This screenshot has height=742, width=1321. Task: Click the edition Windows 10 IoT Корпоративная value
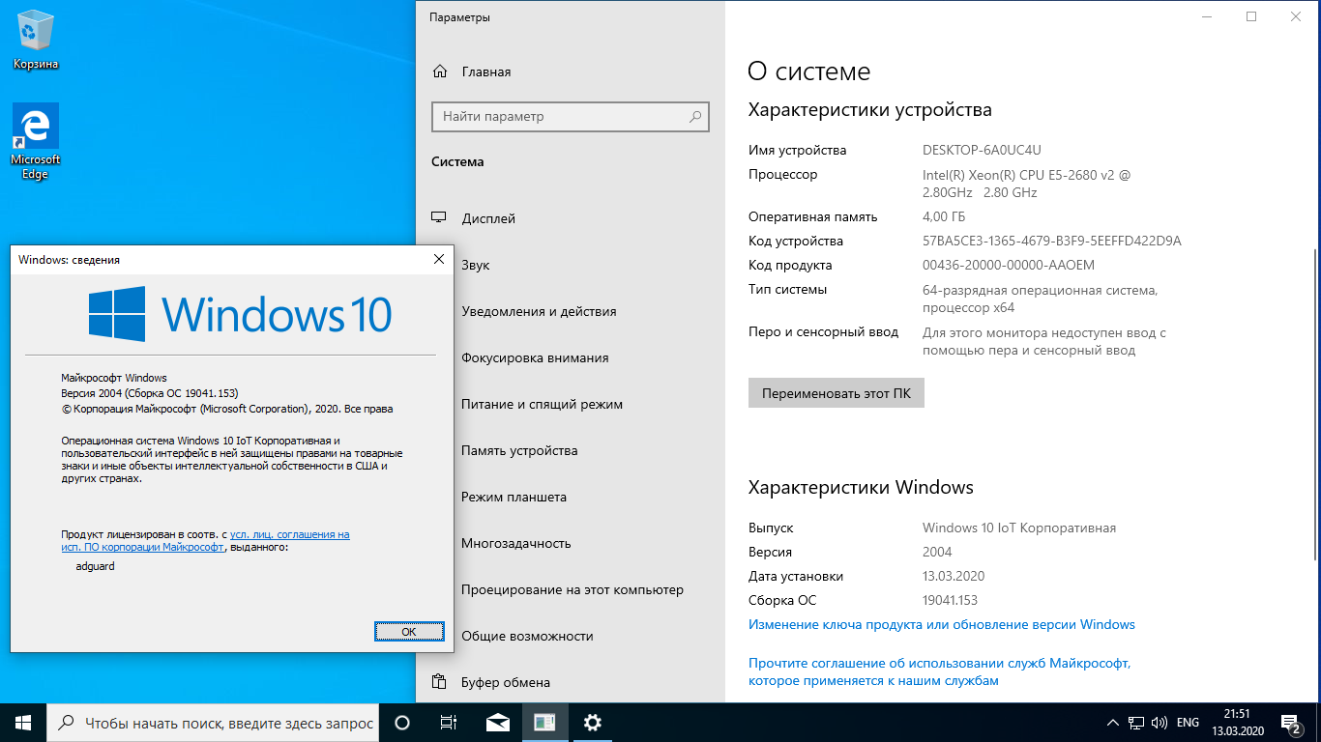pos(1019,528)
